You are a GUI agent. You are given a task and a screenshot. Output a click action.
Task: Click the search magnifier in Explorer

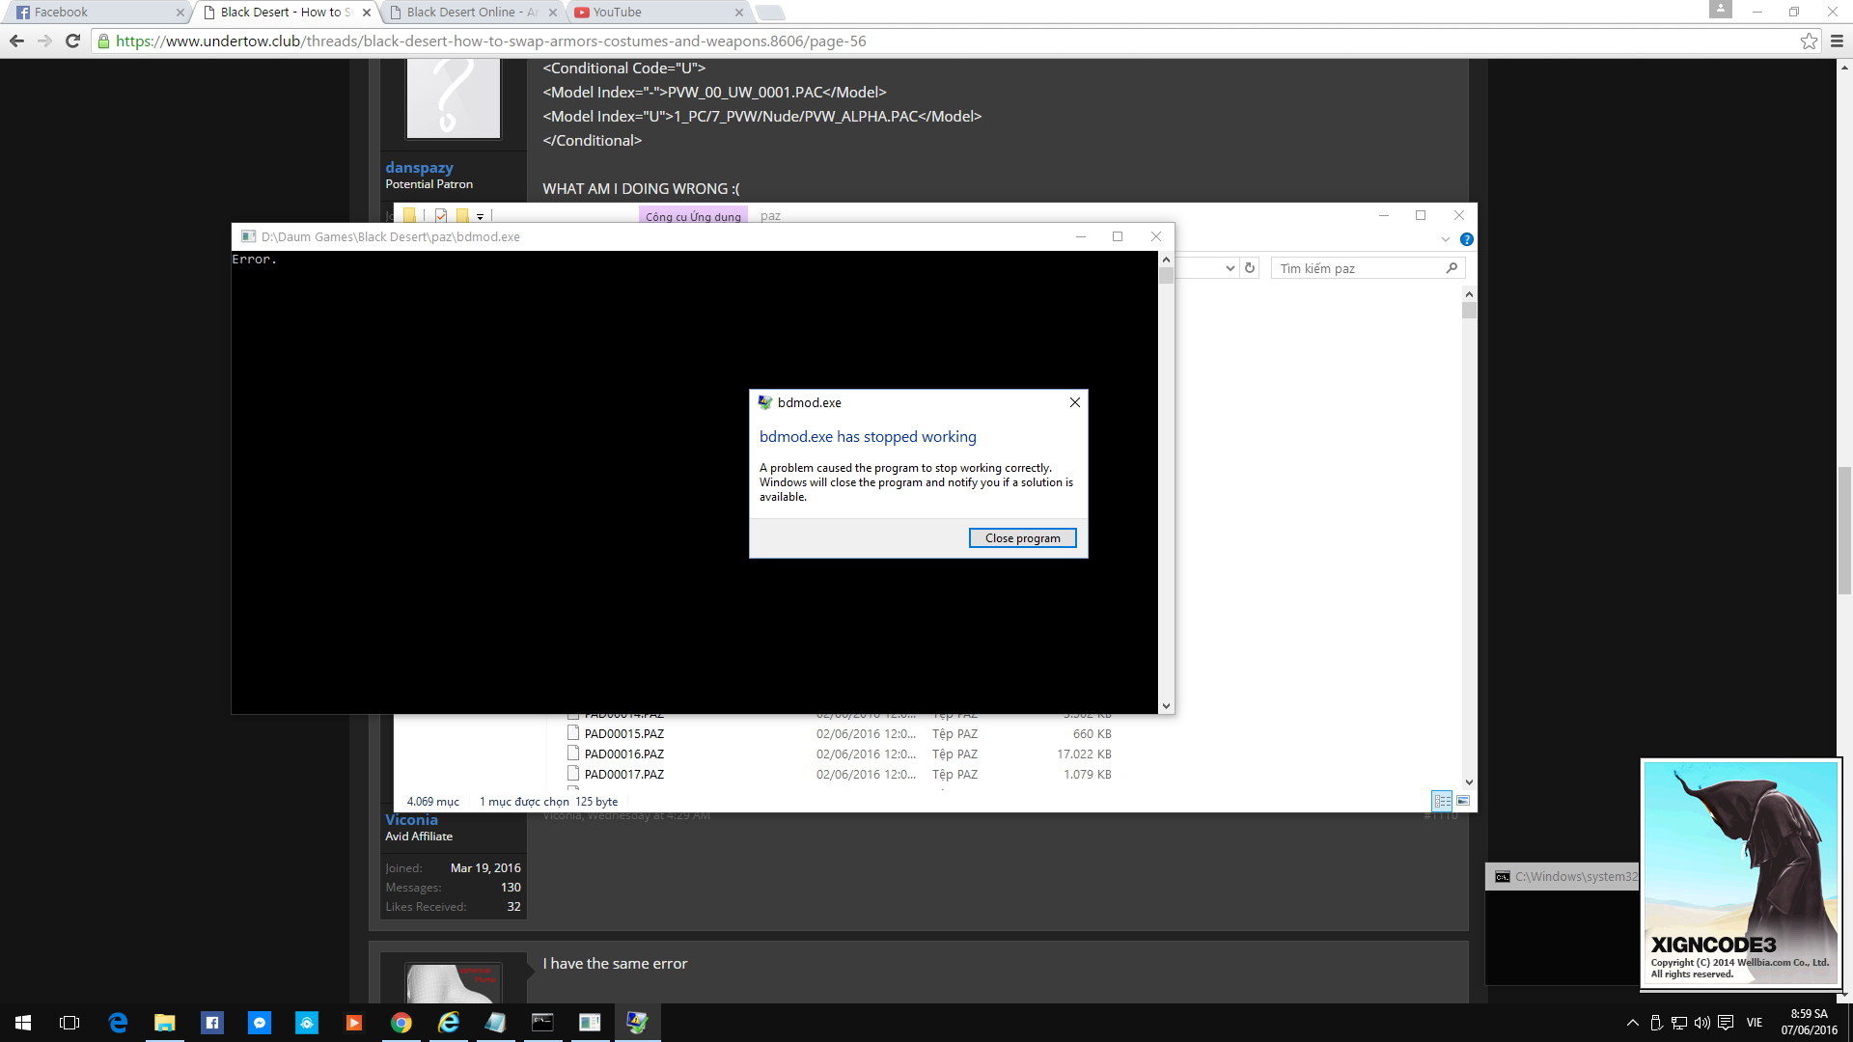[x=1452, y=268]
